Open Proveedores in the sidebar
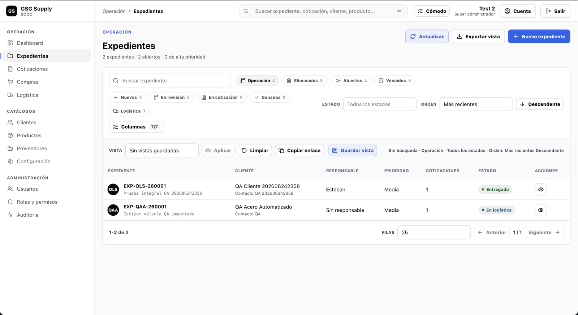This screenshot has height=315, width=578. [x=47, y=148]
